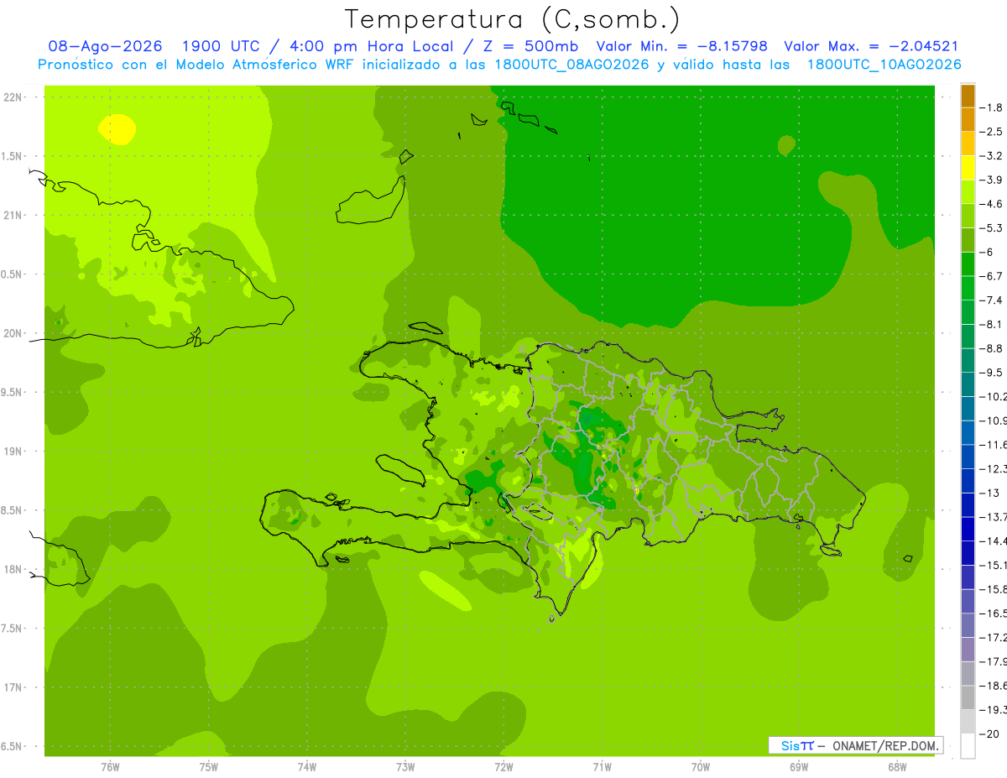The height and width of the screenshot is (778, 1007).
Task: Click the '-6.7' colorbar value
Action: [991, 275]
